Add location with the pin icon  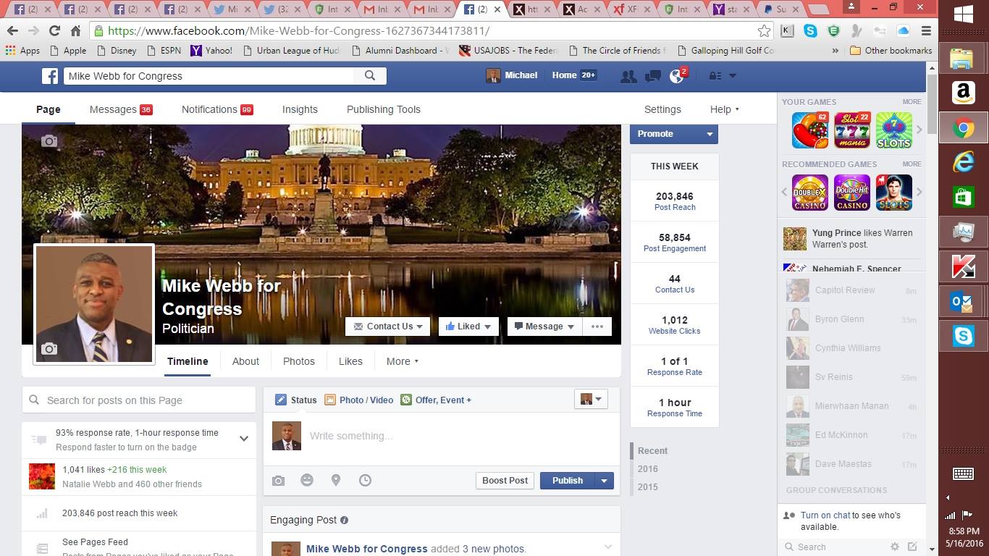point(336,480)
